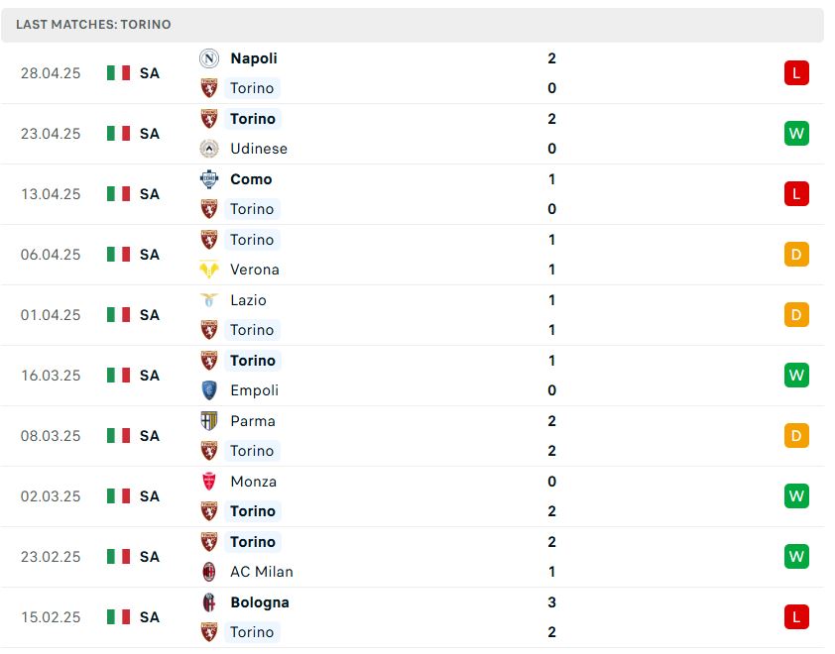
Task: Open the Bologna team name link
Action: click(x=260, y=602)
